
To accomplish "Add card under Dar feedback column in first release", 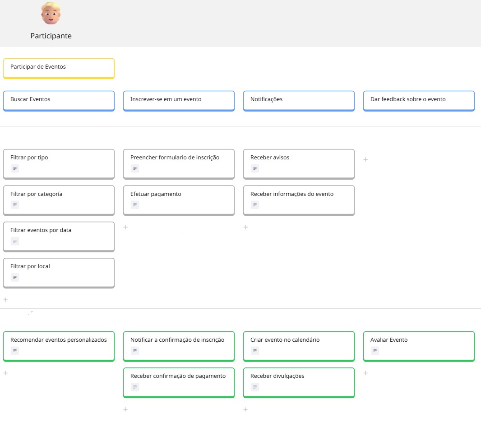I will tap(365, 159).
